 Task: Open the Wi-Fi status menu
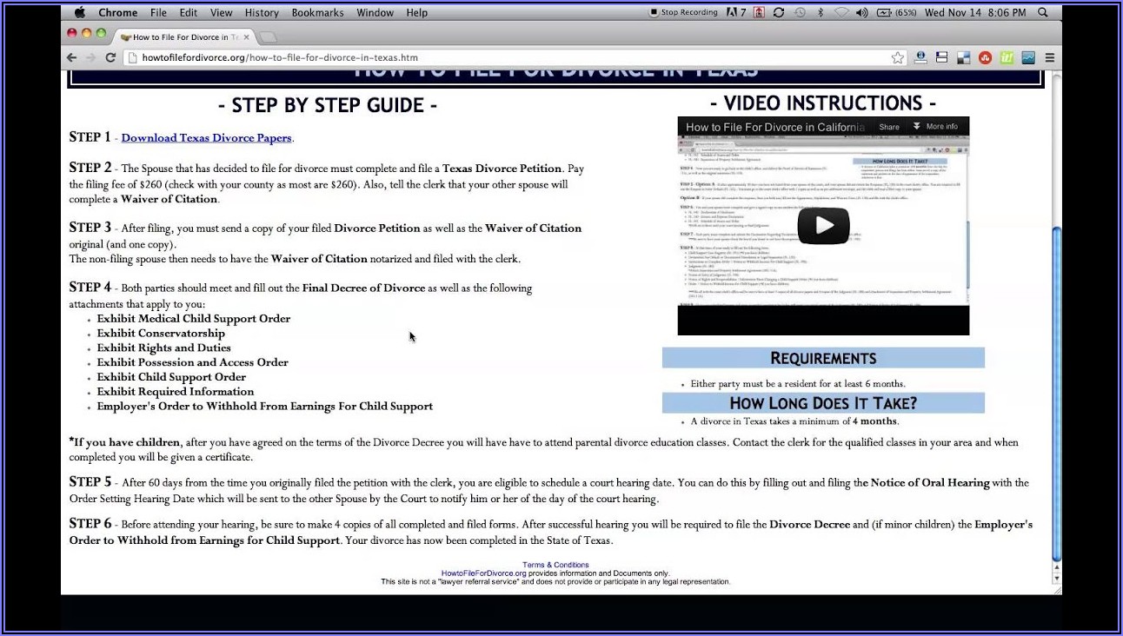coord(841,12)
